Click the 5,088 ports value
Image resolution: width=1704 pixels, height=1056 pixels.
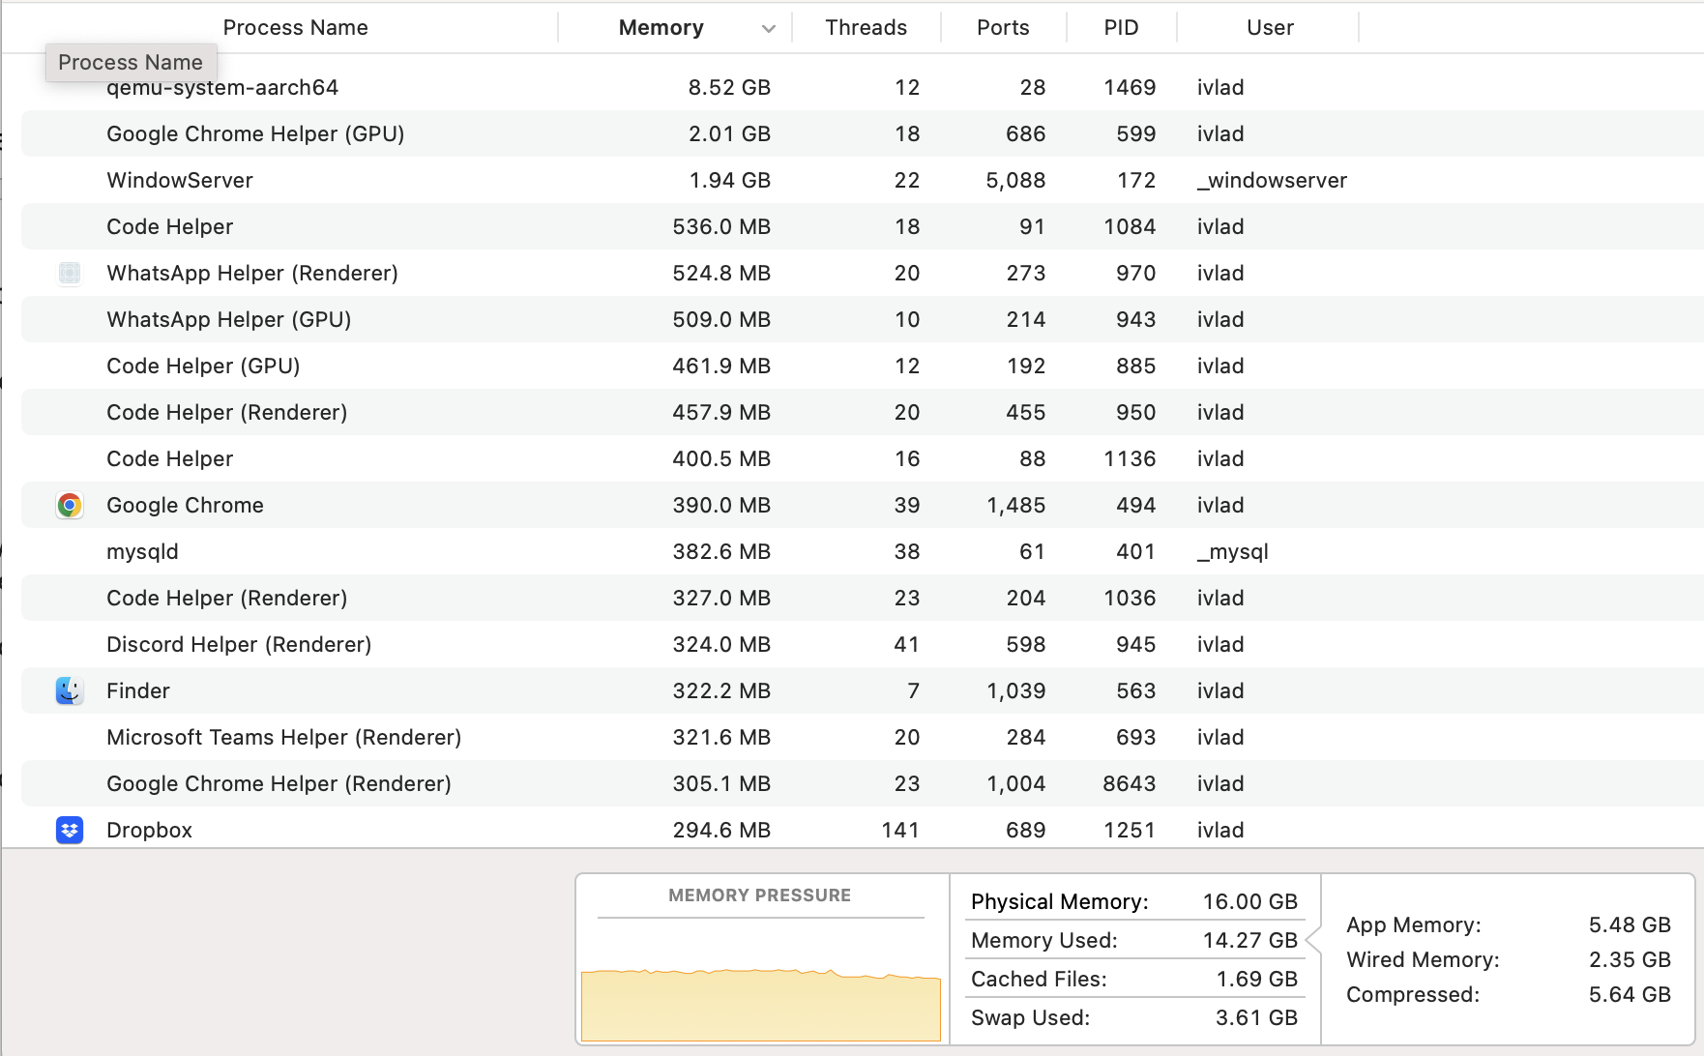pyautogui.click(x=1015, y=180)
